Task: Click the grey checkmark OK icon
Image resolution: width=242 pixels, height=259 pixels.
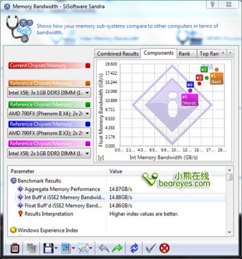Action: (x=151, y=248)
